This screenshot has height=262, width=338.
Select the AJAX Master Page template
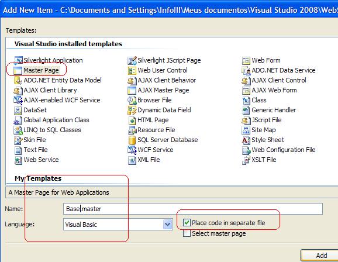[158, 90]
